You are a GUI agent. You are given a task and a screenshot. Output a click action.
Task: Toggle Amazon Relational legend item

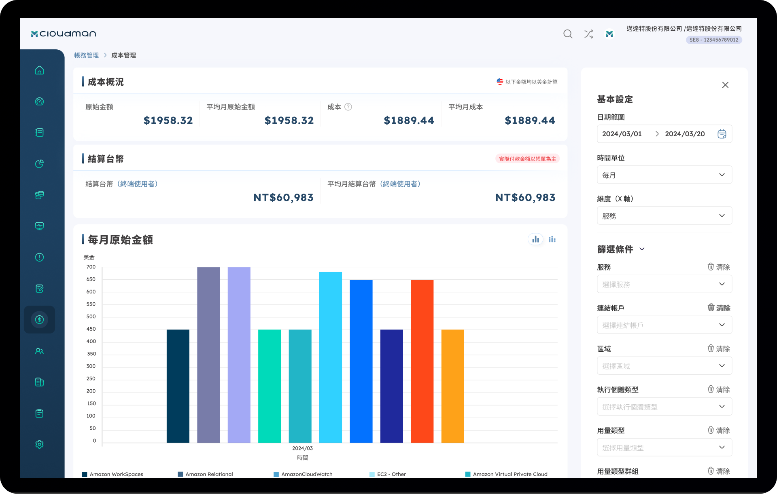(x=205, y=474)
